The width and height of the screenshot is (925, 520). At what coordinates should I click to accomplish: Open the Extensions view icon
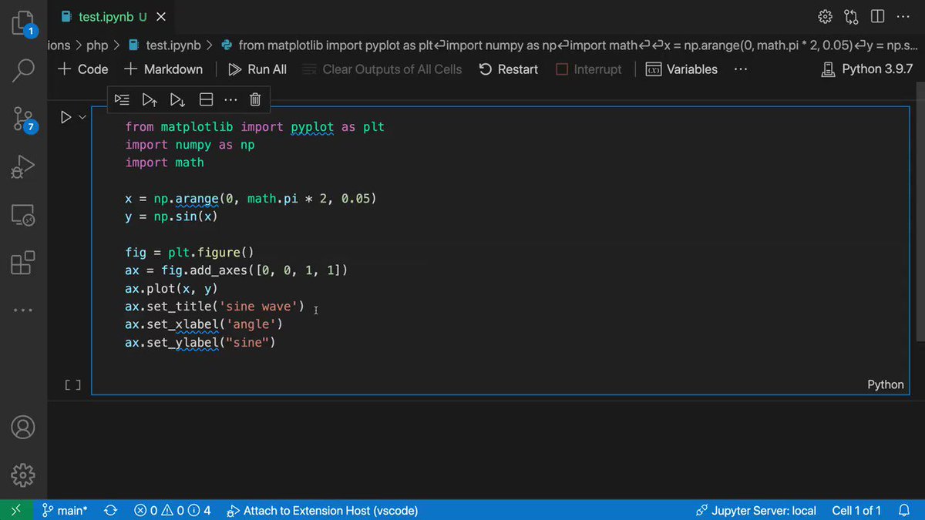click(x=23, y=263)
